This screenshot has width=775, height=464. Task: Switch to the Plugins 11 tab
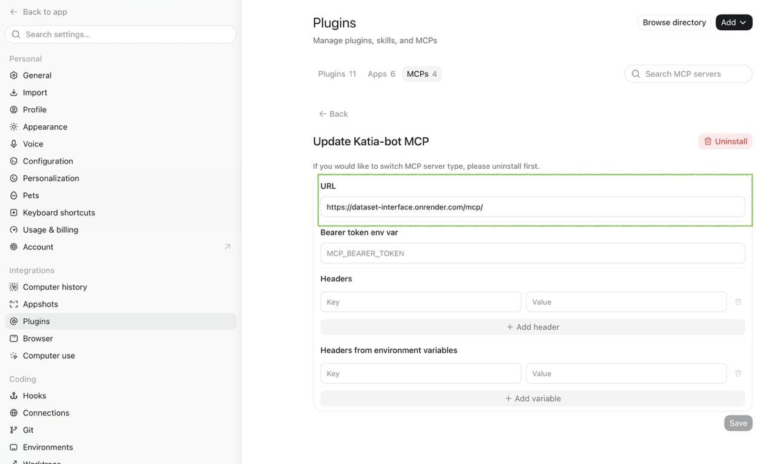[337, 74]
